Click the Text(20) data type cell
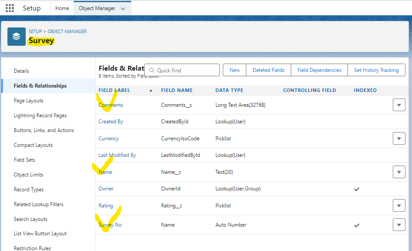The height and width of the screenshot is (251, 412). (224, 172)
